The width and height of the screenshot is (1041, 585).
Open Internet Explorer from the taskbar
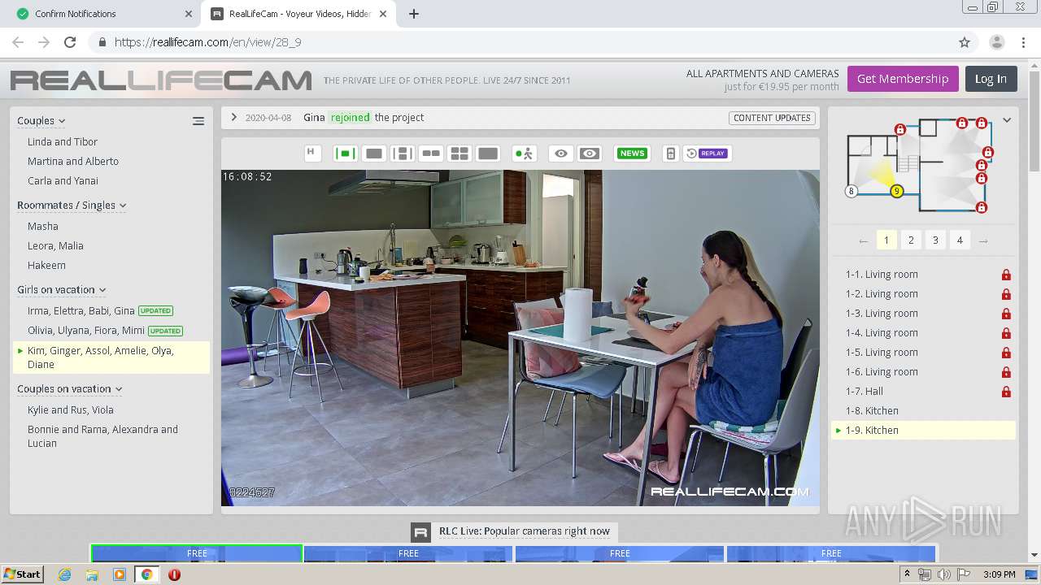[65, 574]
